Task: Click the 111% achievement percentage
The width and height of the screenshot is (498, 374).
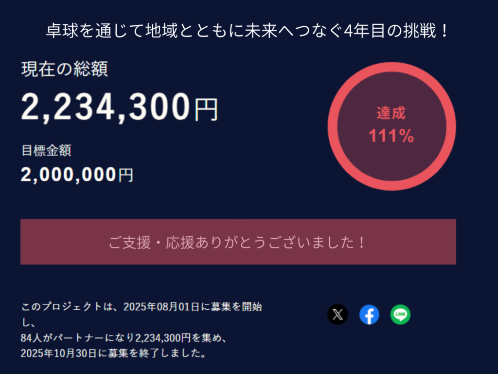Action: click(391, 136)
